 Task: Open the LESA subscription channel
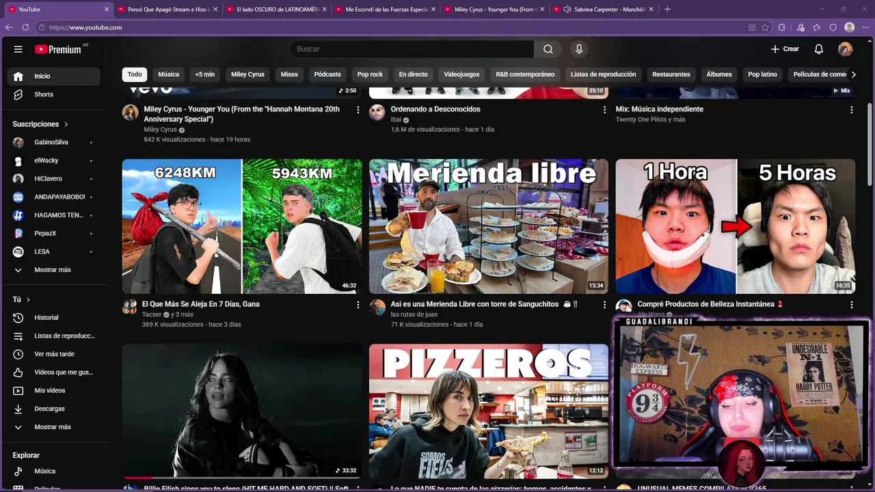click(54, 251)
